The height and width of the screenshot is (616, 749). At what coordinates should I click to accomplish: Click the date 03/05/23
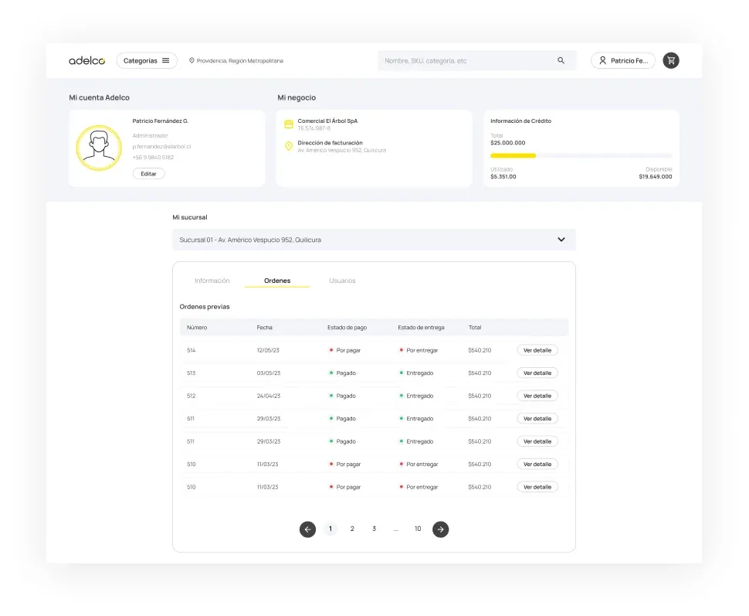(269, 373)
